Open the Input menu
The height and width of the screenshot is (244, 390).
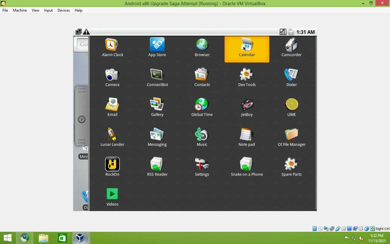click(x=48, y=10)
